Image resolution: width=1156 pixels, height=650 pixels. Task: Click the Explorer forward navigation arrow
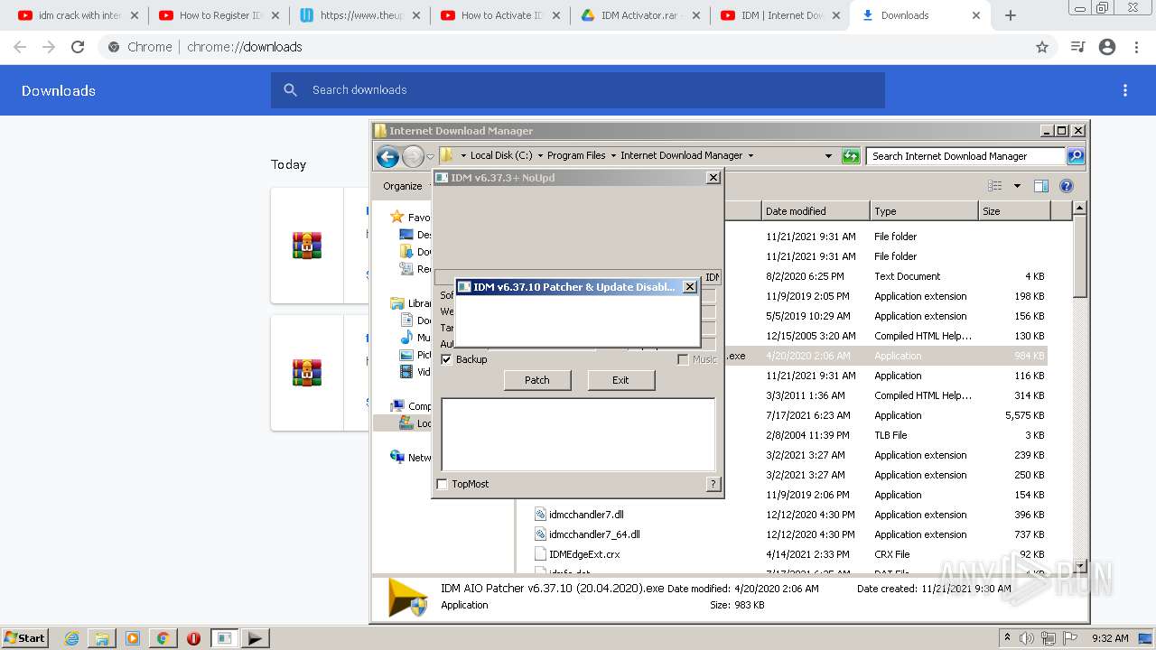(x=413, y=156)
